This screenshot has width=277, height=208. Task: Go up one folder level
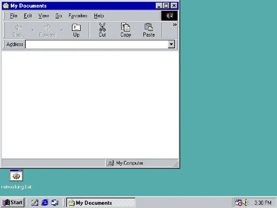[x=76, y=30]
